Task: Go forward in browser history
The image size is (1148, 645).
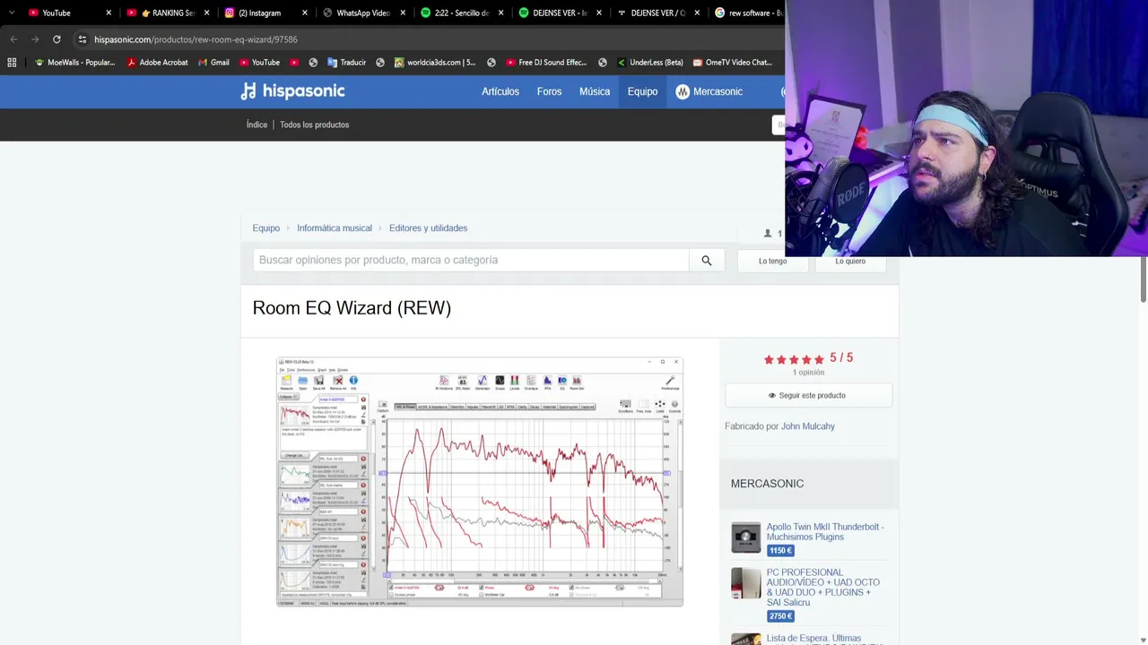Action: (35, 39)
